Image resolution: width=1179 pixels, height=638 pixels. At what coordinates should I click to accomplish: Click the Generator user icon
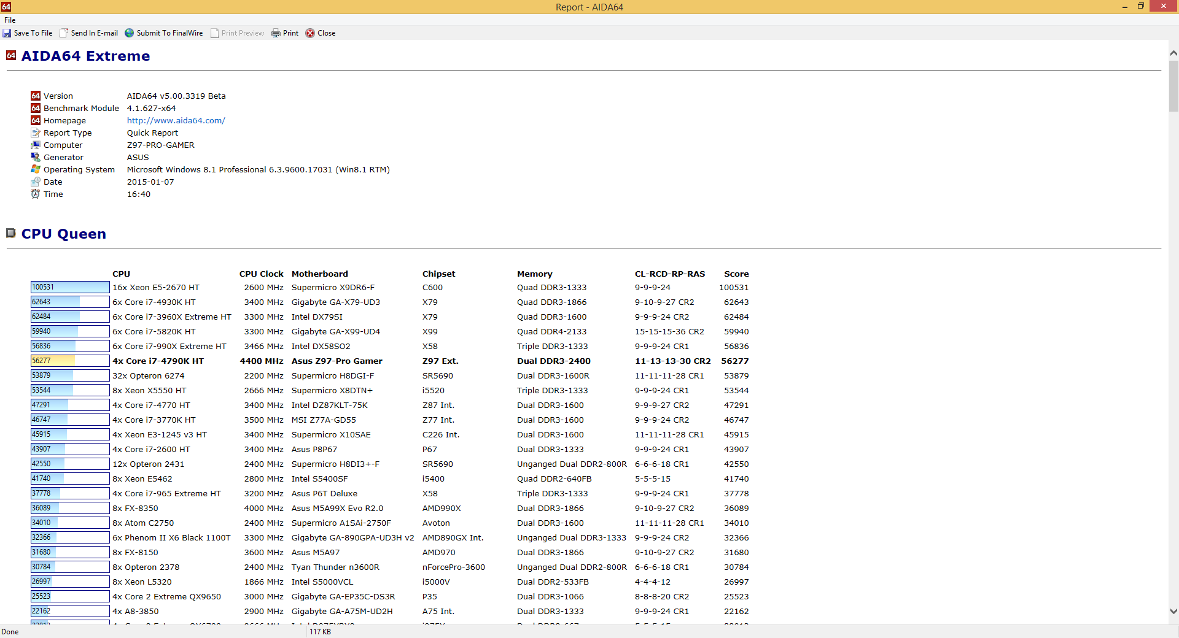click(36, 157)
